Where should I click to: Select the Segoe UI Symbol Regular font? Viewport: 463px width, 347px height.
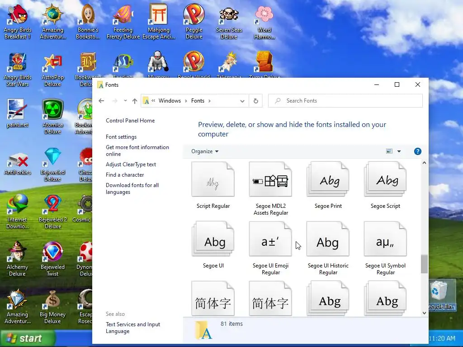(x=385, y=239)
